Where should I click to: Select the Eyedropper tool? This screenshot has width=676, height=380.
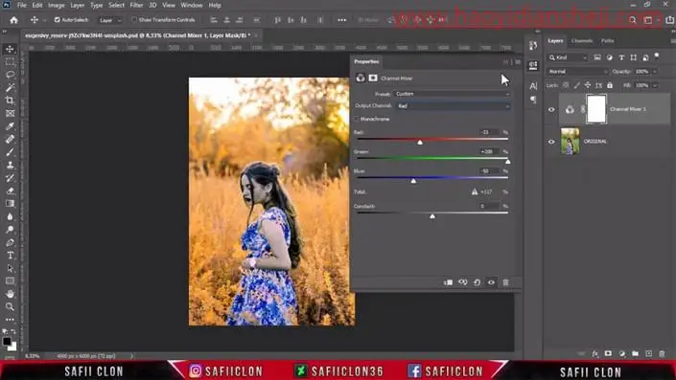[10, 126]
